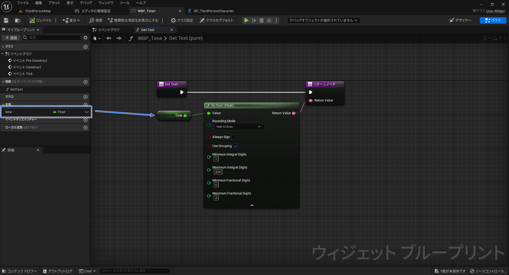Viewport: 509px width, 275px height.
Task: Enable Always Sign on the To Text node
Action: (233, 137)
